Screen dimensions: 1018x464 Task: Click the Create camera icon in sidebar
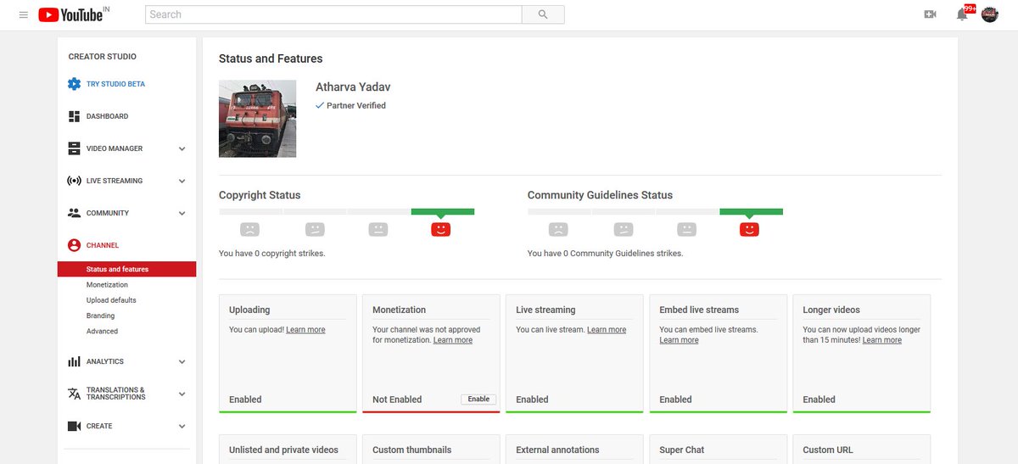(x=74, y=426)
